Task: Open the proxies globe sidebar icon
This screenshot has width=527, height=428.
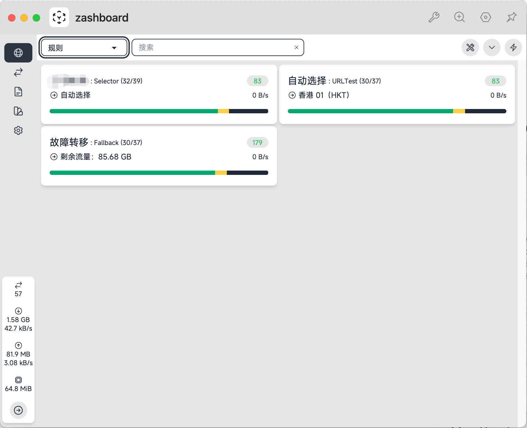Action: pos(18,53)
